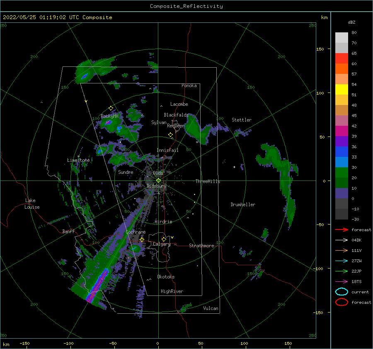The height and width of the screenshot is (349, 373).
Task: Click the Strathmore label
Action: click(x=201, y=246)
